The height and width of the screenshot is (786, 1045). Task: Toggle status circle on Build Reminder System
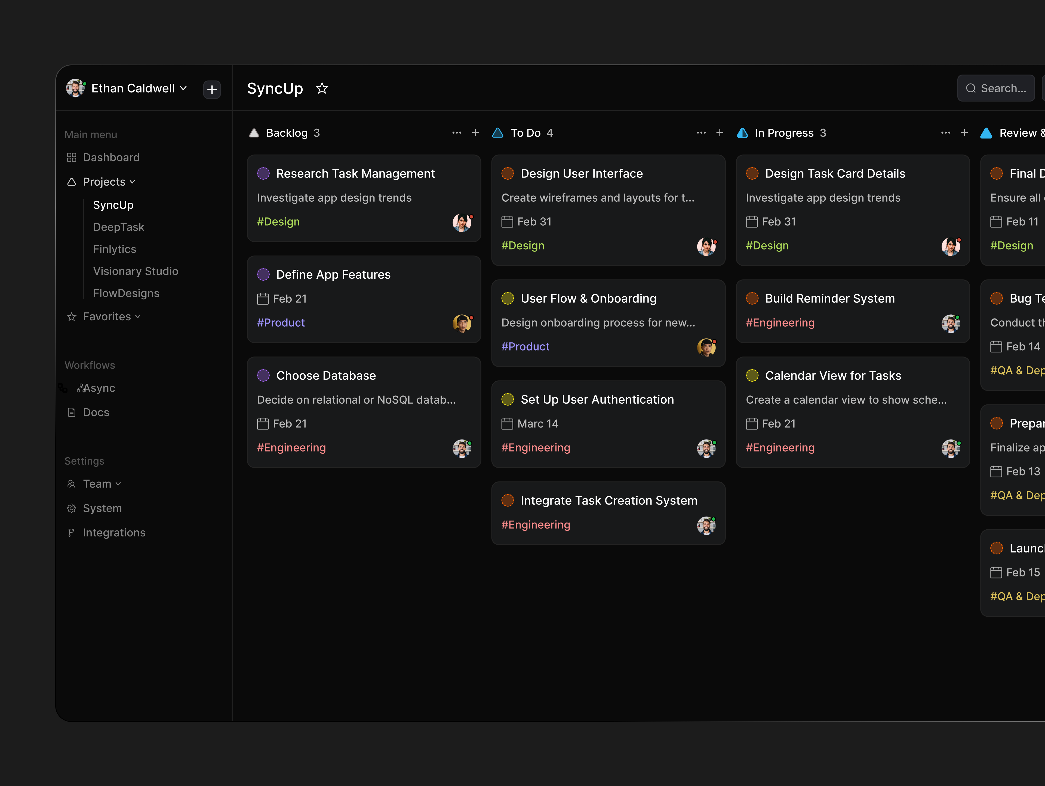752,299
